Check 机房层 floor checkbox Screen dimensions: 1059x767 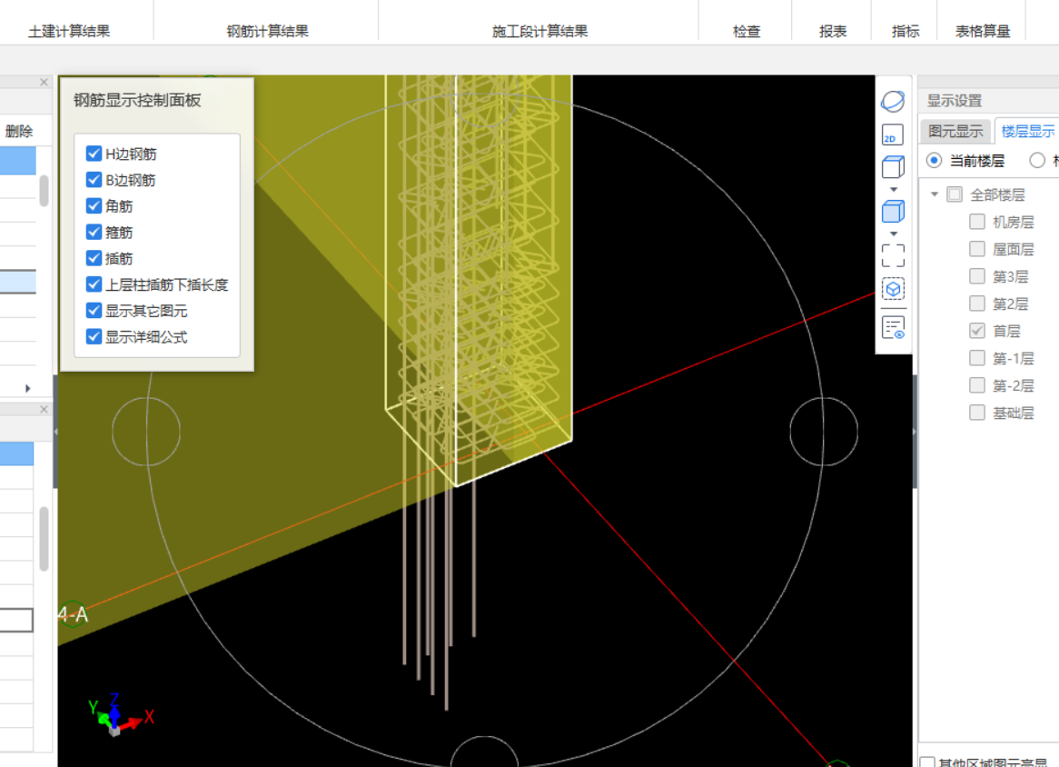976,222
